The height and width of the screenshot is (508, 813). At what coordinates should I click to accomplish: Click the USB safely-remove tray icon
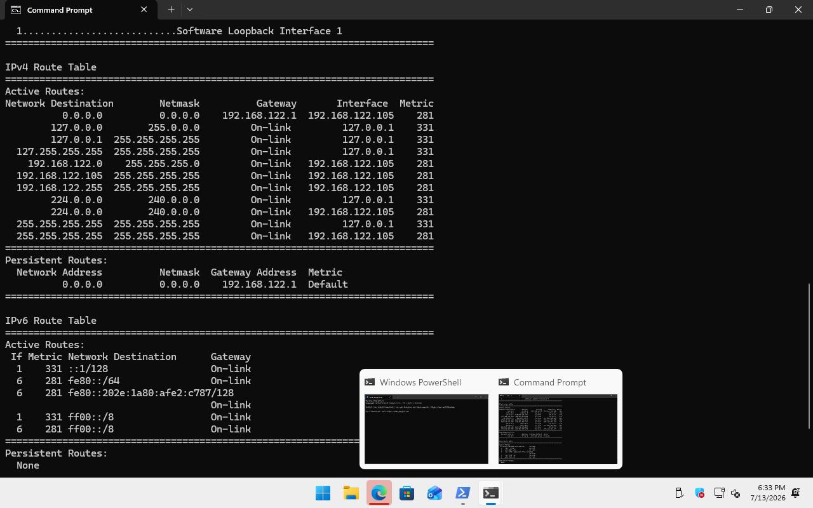coord(679,493)
